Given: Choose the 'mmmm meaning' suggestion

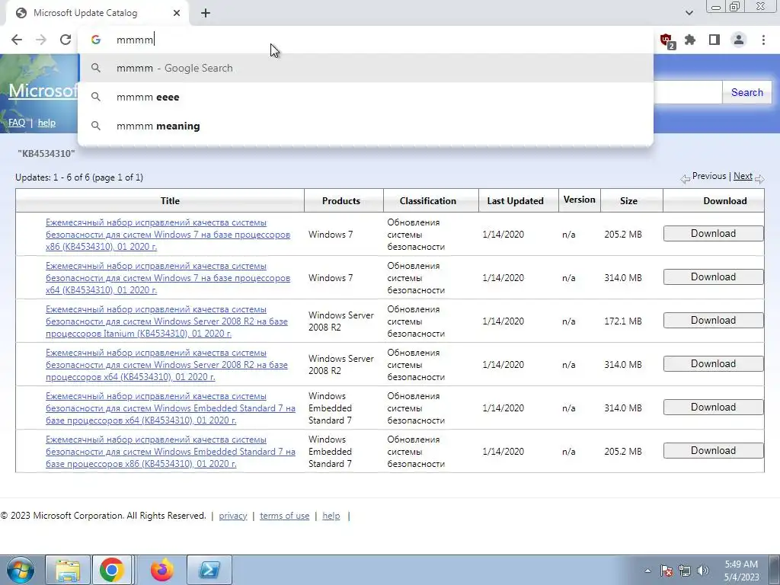Looking at the screenshot, I should point(365,126).
